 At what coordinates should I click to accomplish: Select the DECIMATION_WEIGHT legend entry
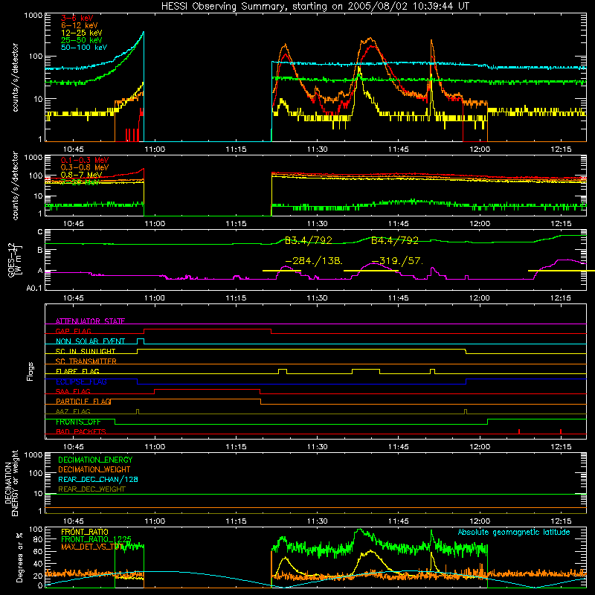94,469
